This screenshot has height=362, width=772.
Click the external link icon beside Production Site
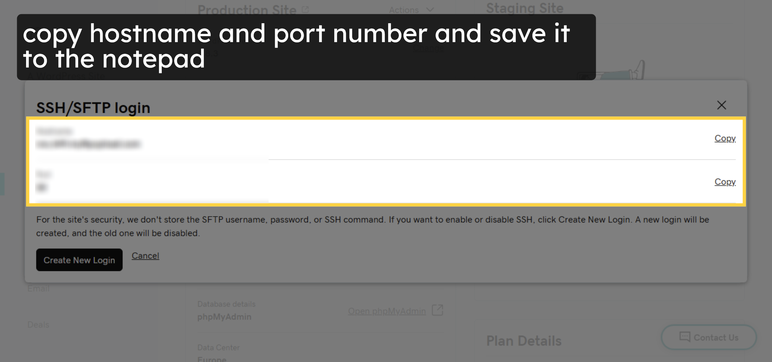(305, 9)
